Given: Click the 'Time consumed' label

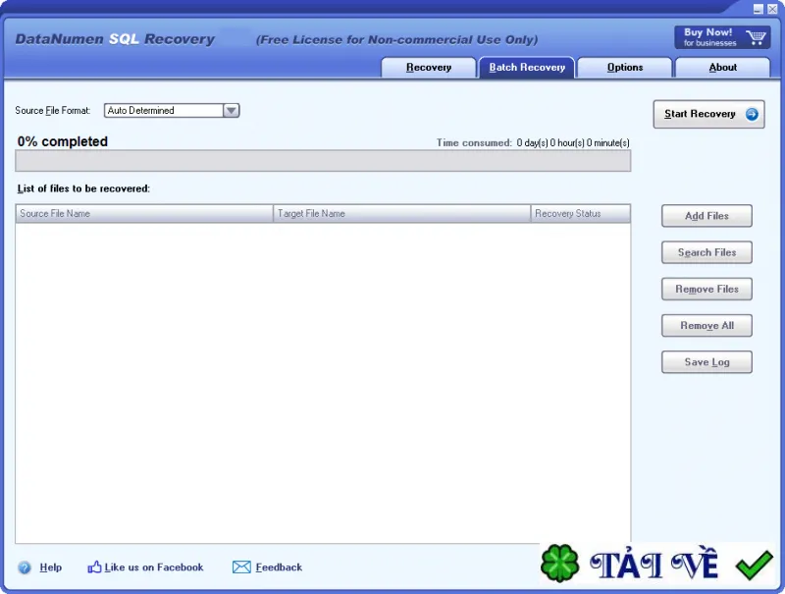Looking at the screenshot, I should pyautogui.click(x=474, y=143).
